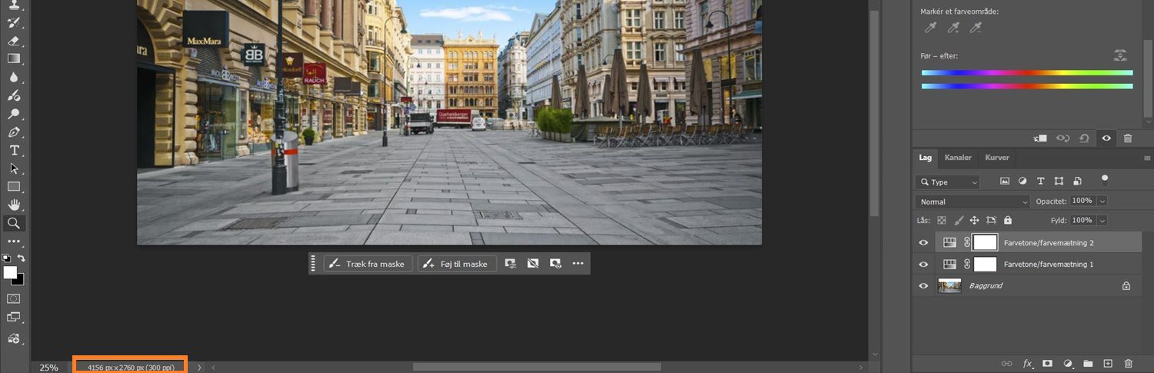The height and width of the screenshot is (373, 1154).
Task: Filter layers by smart objects
Action: (x=1077, y=182)
